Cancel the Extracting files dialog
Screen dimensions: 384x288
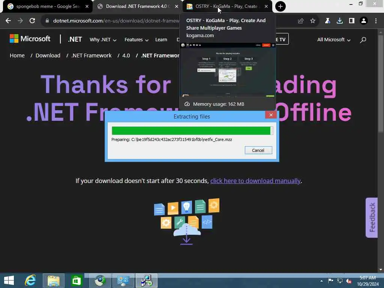coord(258,150)
